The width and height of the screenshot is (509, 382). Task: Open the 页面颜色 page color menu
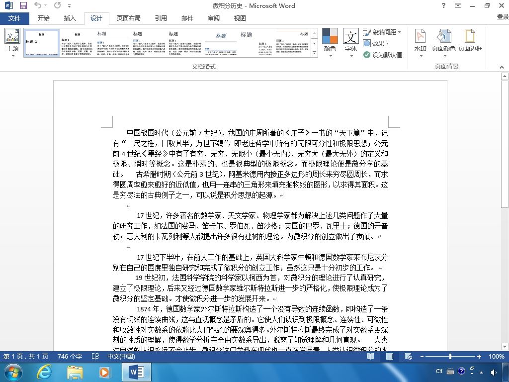tap(443, 43)
